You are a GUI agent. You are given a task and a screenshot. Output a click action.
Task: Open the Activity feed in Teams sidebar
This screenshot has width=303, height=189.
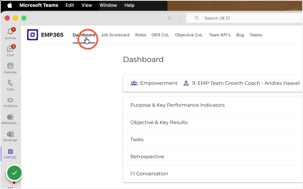[x=10, y=34]
